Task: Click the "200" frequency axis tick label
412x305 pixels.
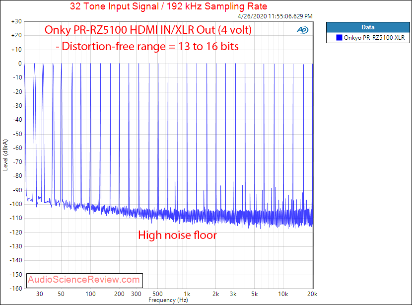Action: [x=119, y=294]
